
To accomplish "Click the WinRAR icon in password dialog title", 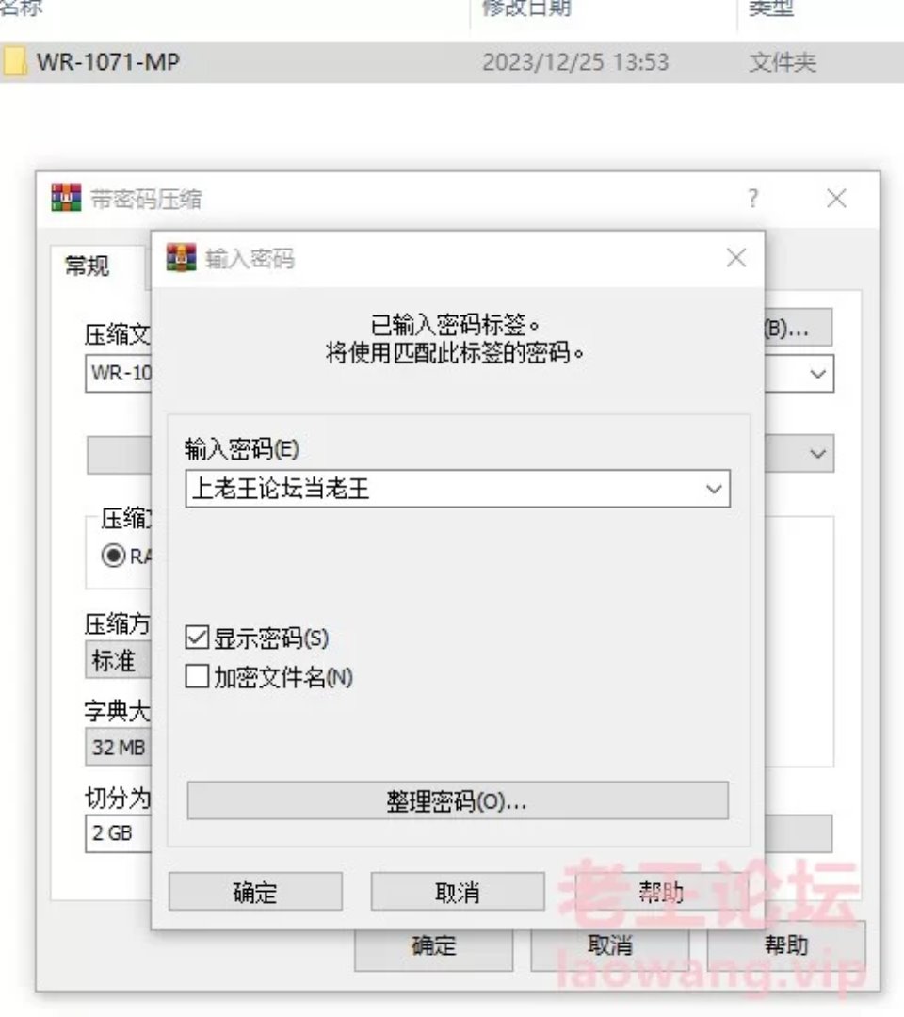I will pyautogui.click(x=181, y=257).
